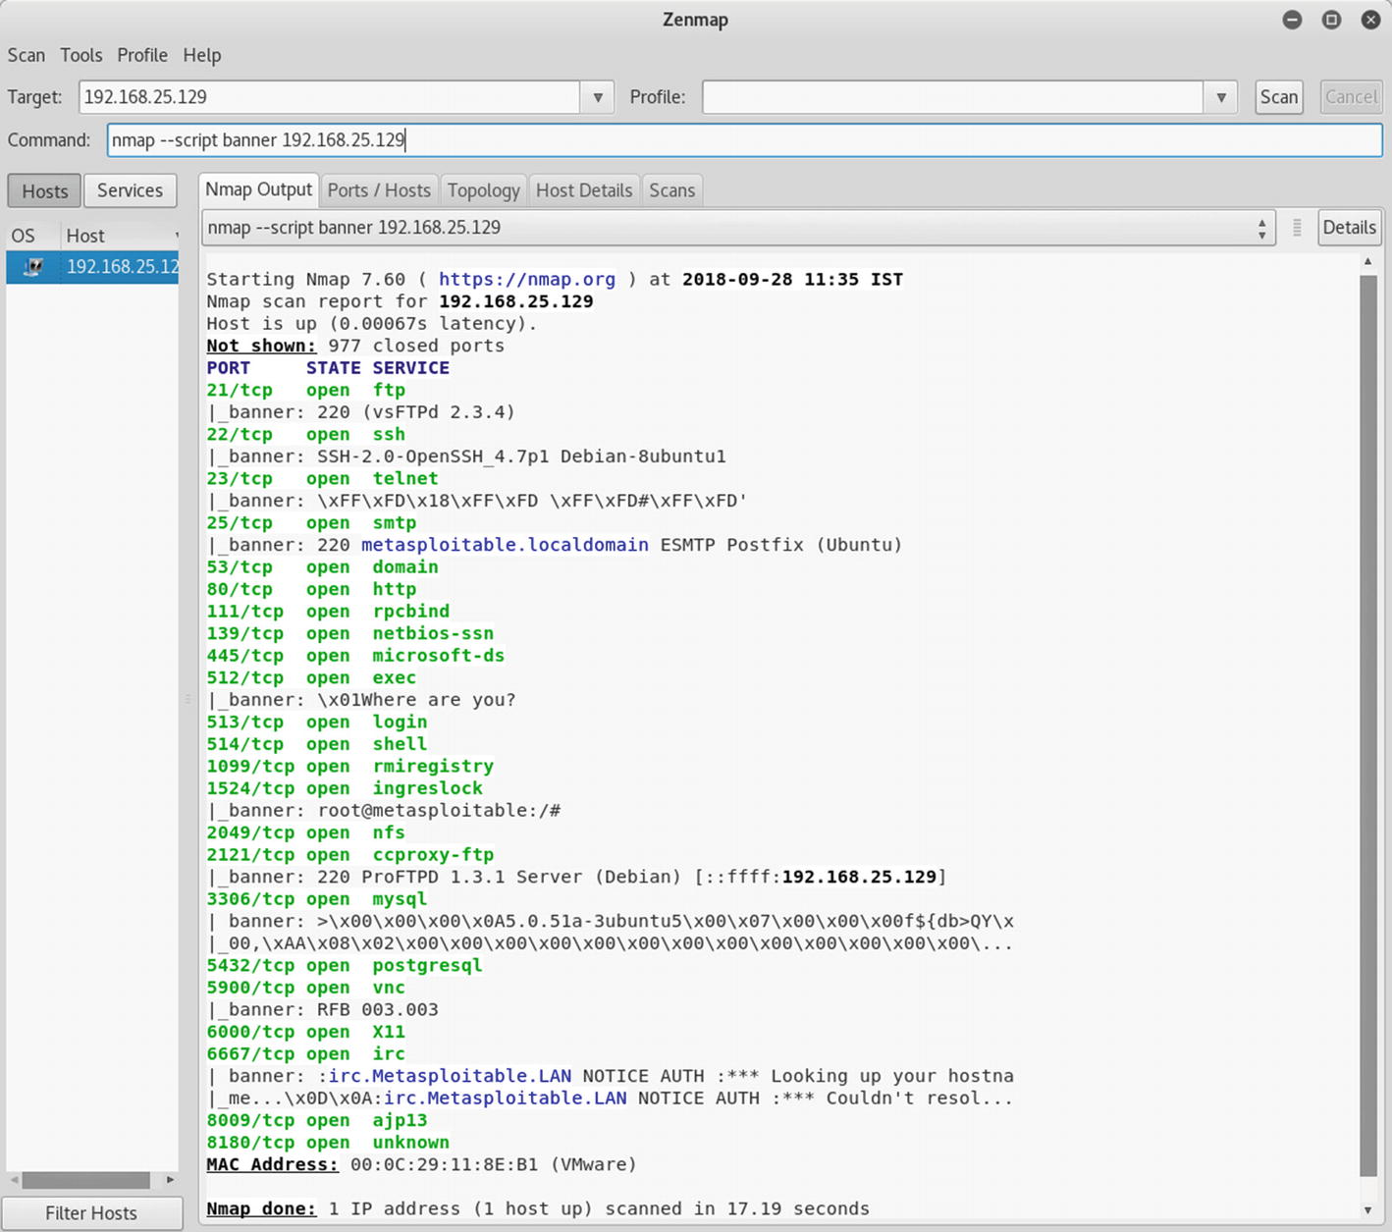The image size is (1392, 1232).
Task: Open the scan output selector dropdown
Action: coord(1261,228)
